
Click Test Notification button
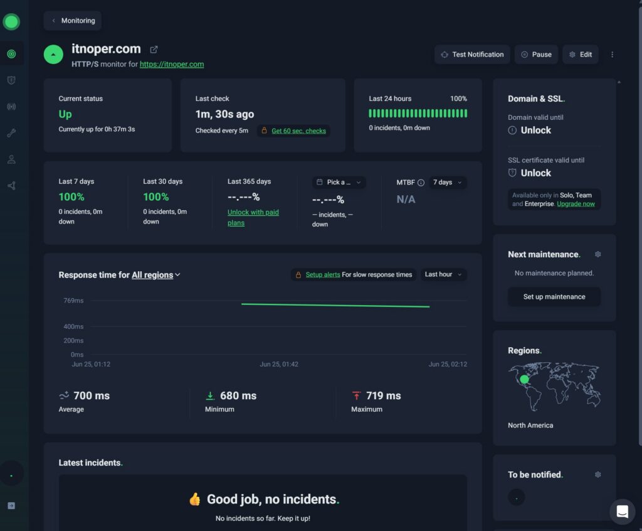click(472, 55)
